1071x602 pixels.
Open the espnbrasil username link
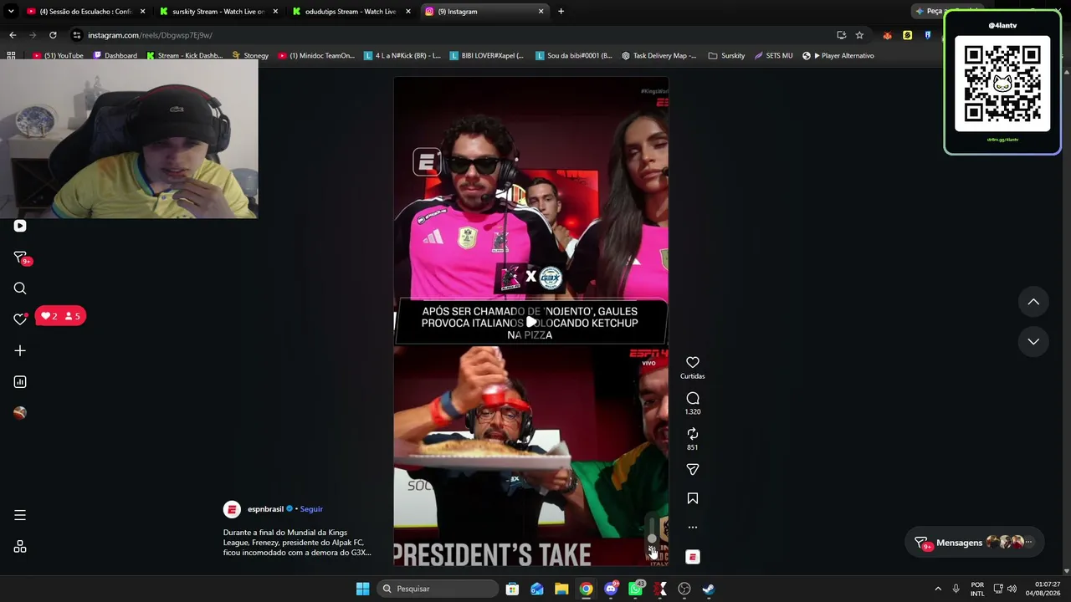[x=265, y=509]
